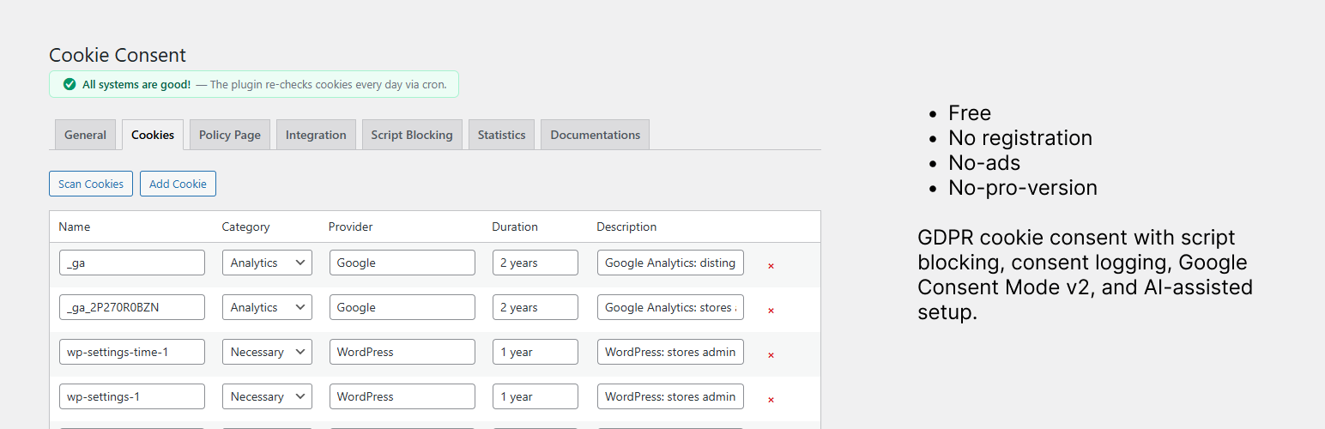
Task: Click Provider field for wp-settings-time-1
Action: [x=402, y=352]
